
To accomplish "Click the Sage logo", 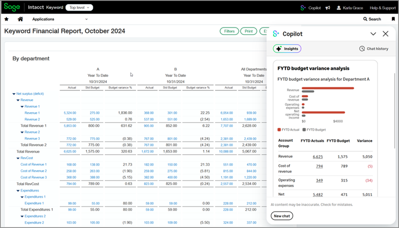I will point(12,8).
